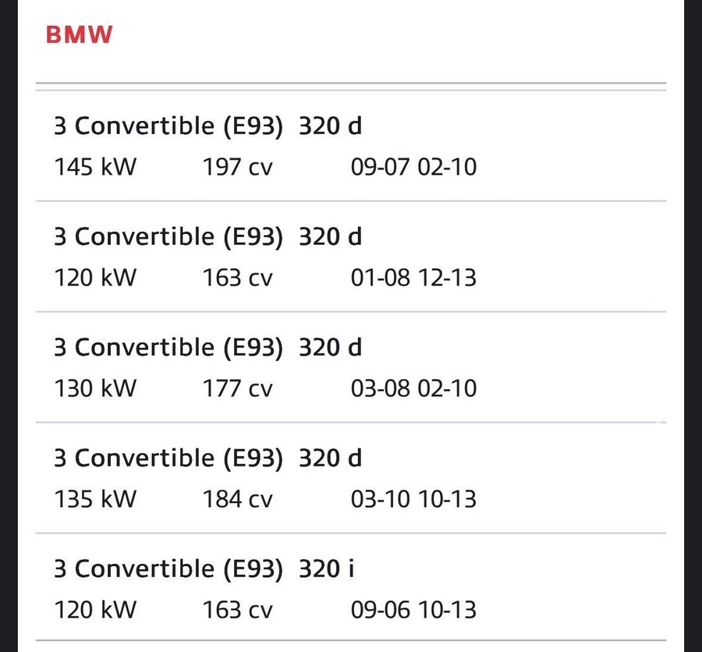Click the 03-08 02-10 date range
The height and width of the screenshot is (652, 702).
coord(413,388)
